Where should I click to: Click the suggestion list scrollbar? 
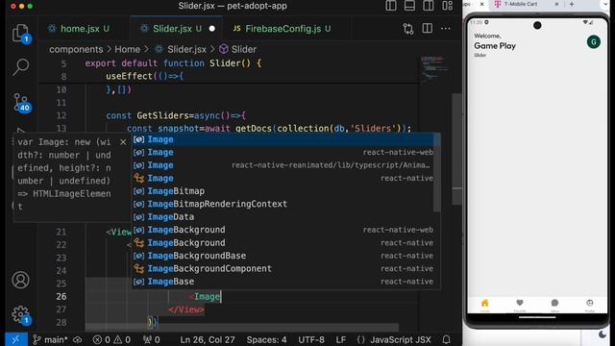coord(437,173)
